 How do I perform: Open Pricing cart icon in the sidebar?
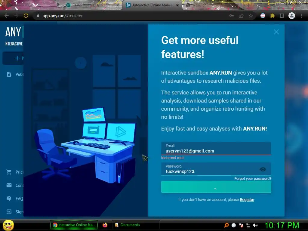click(x=9, y=172)
